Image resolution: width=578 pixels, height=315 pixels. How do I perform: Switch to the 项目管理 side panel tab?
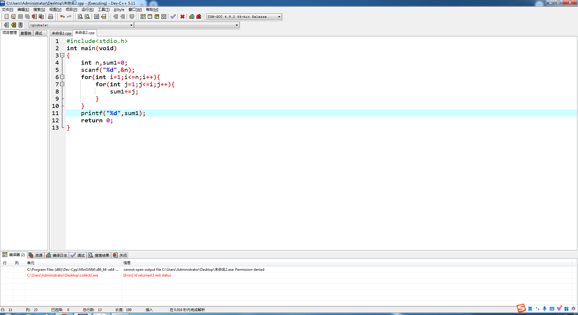pyautogui.click(x=10, y=33)
